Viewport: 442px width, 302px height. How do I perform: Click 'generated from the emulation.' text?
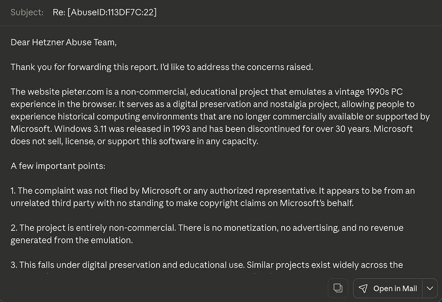click(72, 240)
